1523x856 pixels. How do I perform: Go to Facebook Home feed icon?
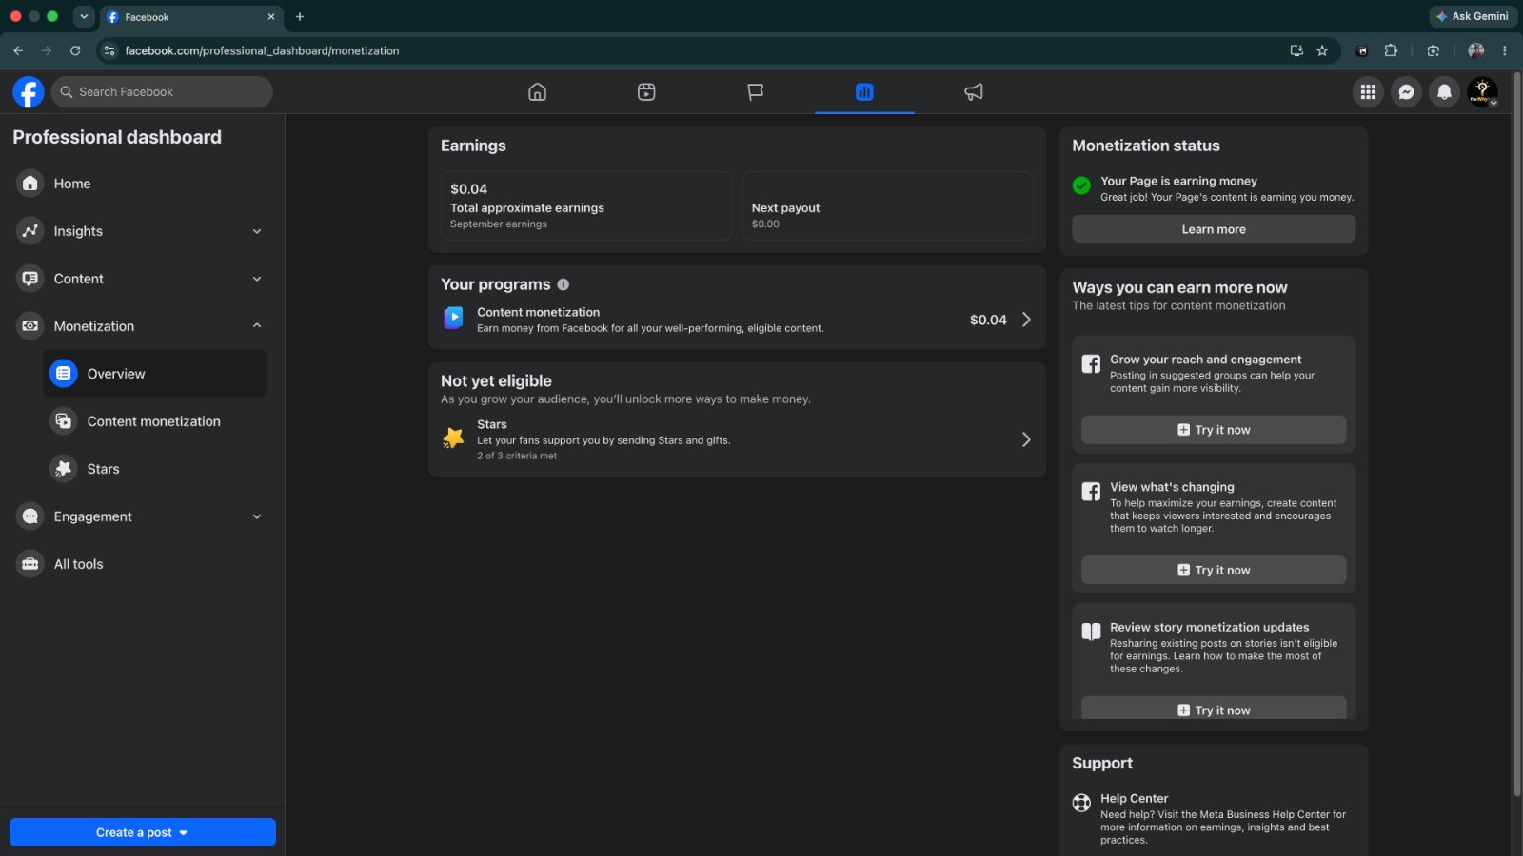coord(537,92)
